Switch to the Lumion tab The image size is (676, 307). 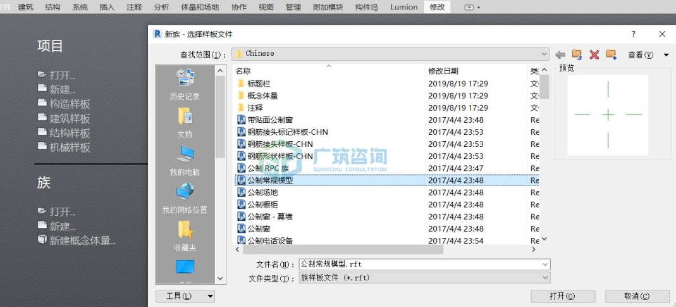(404, 7)
